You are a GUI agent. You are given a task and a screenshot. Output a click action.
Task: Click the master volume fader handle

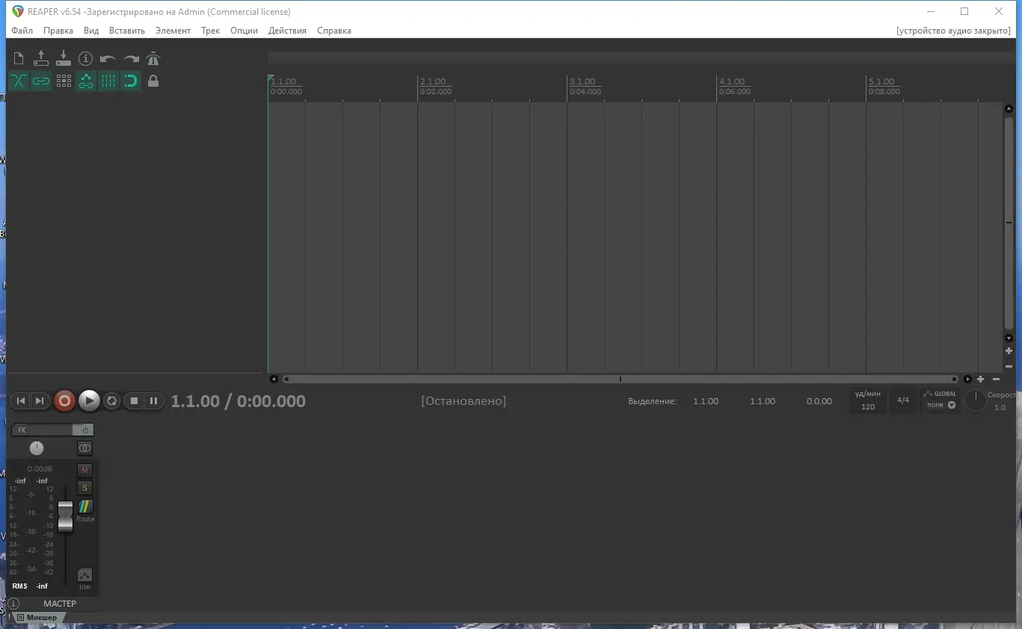coord(66,516)
